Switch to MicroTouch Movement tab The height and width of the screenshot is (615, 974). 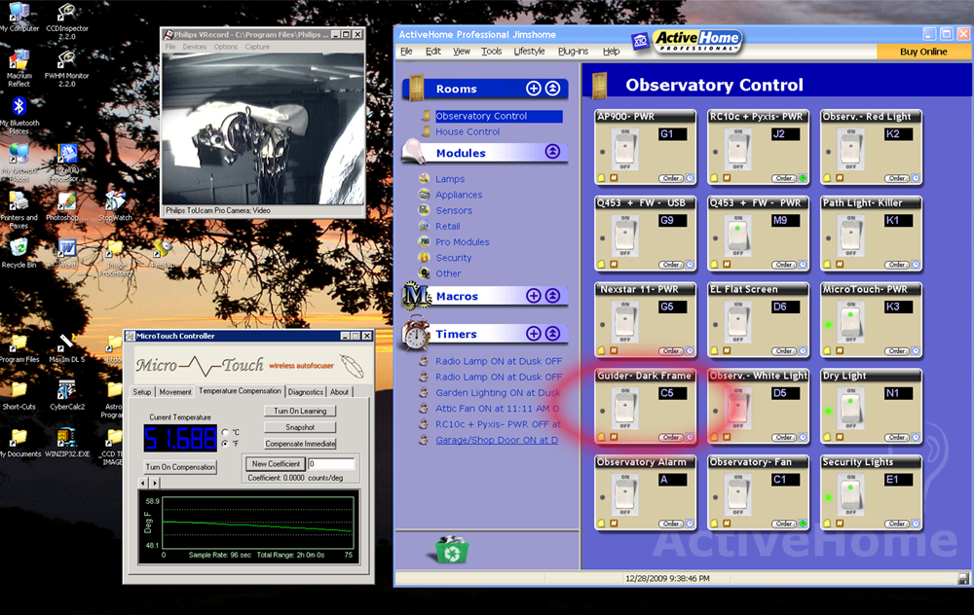tap(175, 392)
